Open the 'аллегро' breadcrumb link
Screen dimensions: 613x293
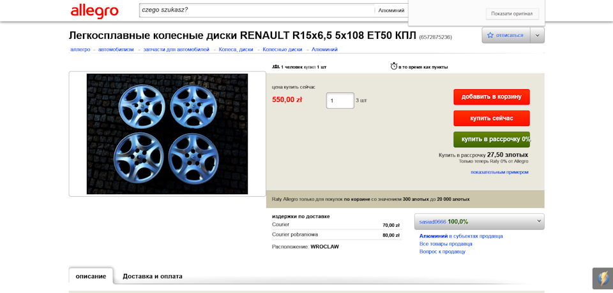80,50
